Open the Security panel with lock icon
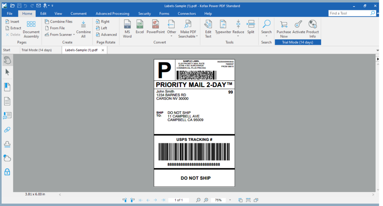 coord(7,172)
